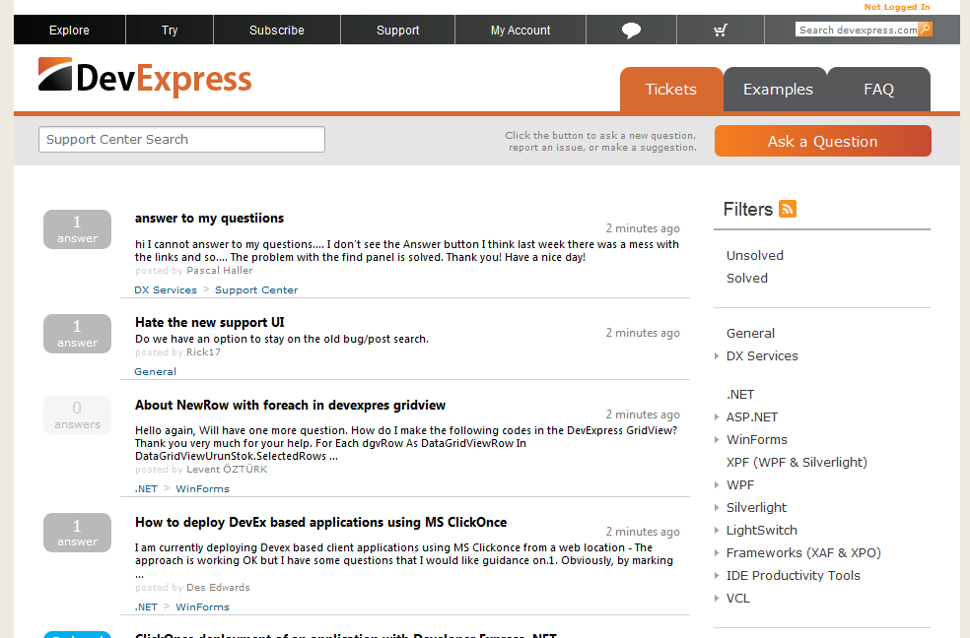Image resolution: width=970 pixels, height=638 pixels.
Task: Open ticket about MS ClickOnce deployment
Action: 320,523
